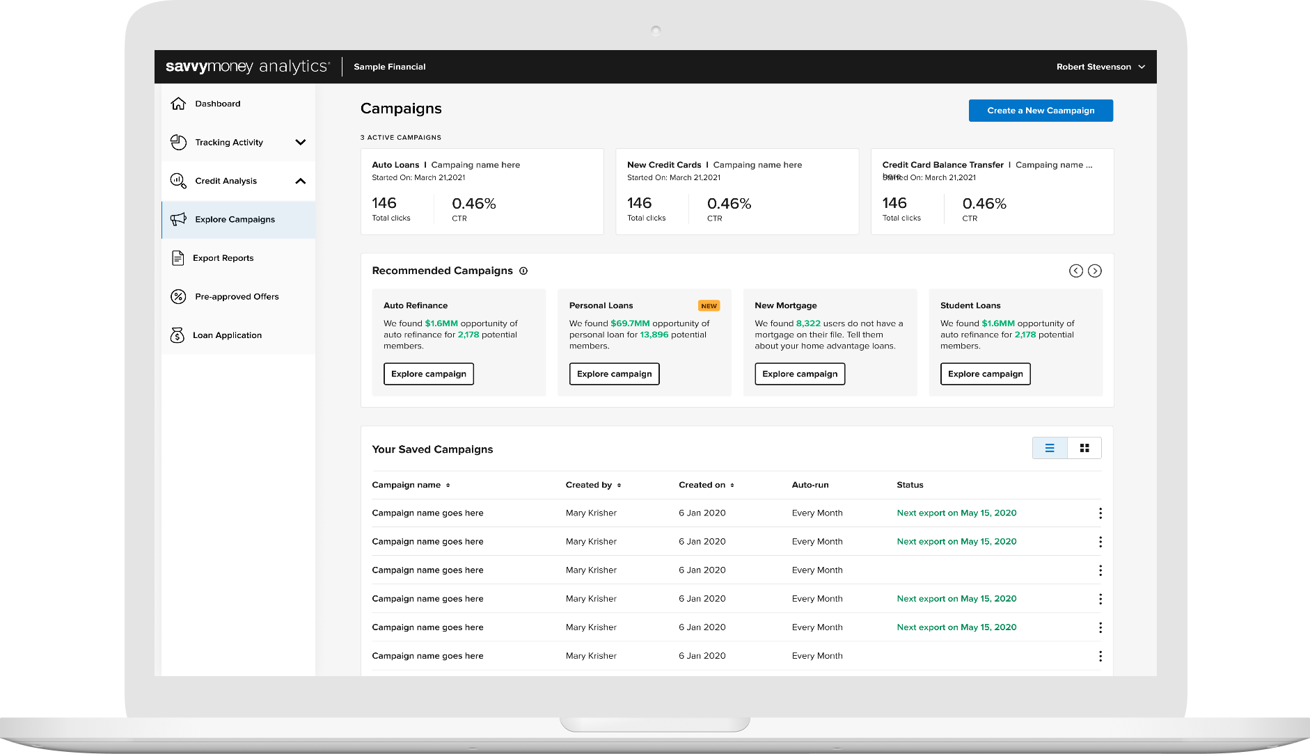Click the Loan Application money bag icon
This screenshot has height=754, width=1310.
tap(177, 335)
